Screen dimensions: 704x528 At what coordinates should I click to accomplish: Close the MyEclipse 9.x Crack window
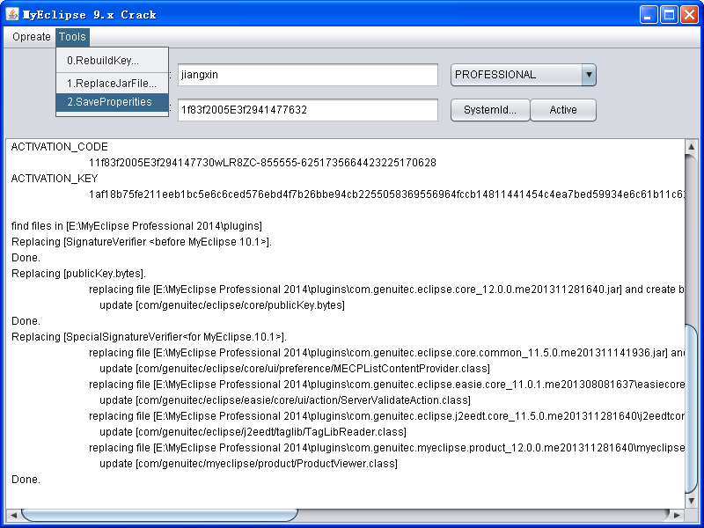tap(689, 15)
